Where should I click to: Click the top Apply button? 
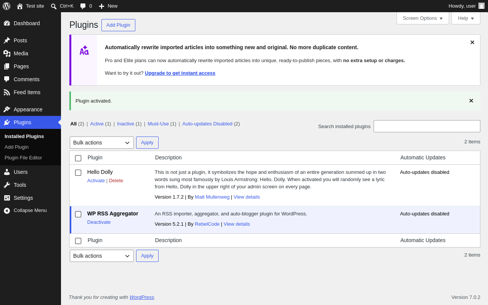[x=147, y=143]
